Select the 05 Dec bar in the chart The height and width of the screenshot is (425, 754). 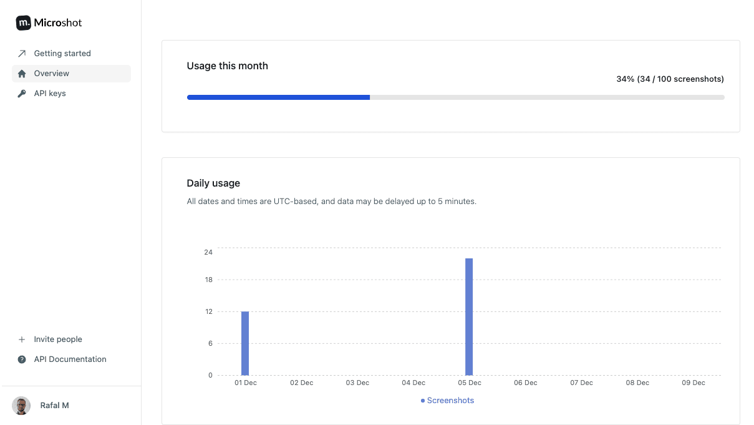click(x=469, y=315)
